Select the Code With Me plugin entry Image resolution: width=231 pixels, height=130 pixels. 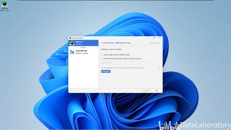click(x=83, y=52)
